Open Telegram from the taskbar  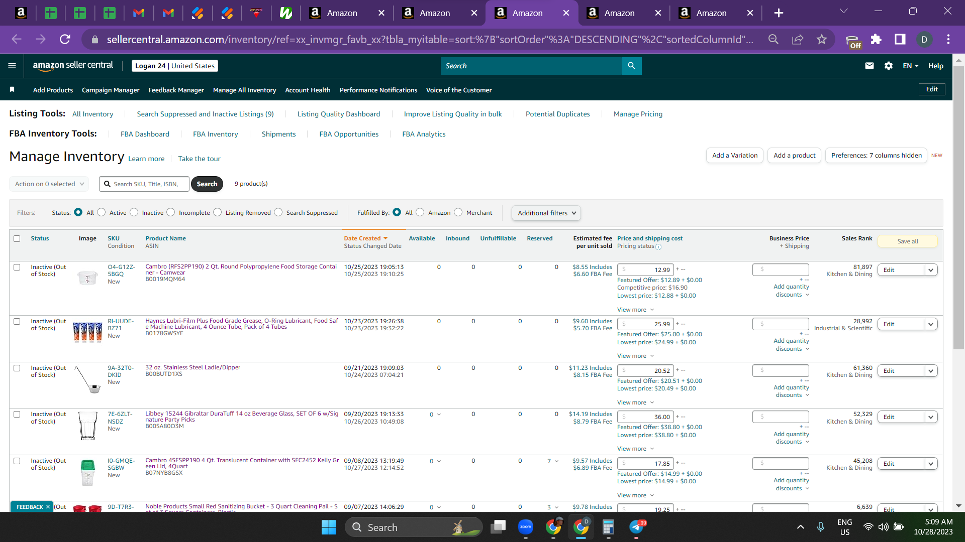(636, 527)
